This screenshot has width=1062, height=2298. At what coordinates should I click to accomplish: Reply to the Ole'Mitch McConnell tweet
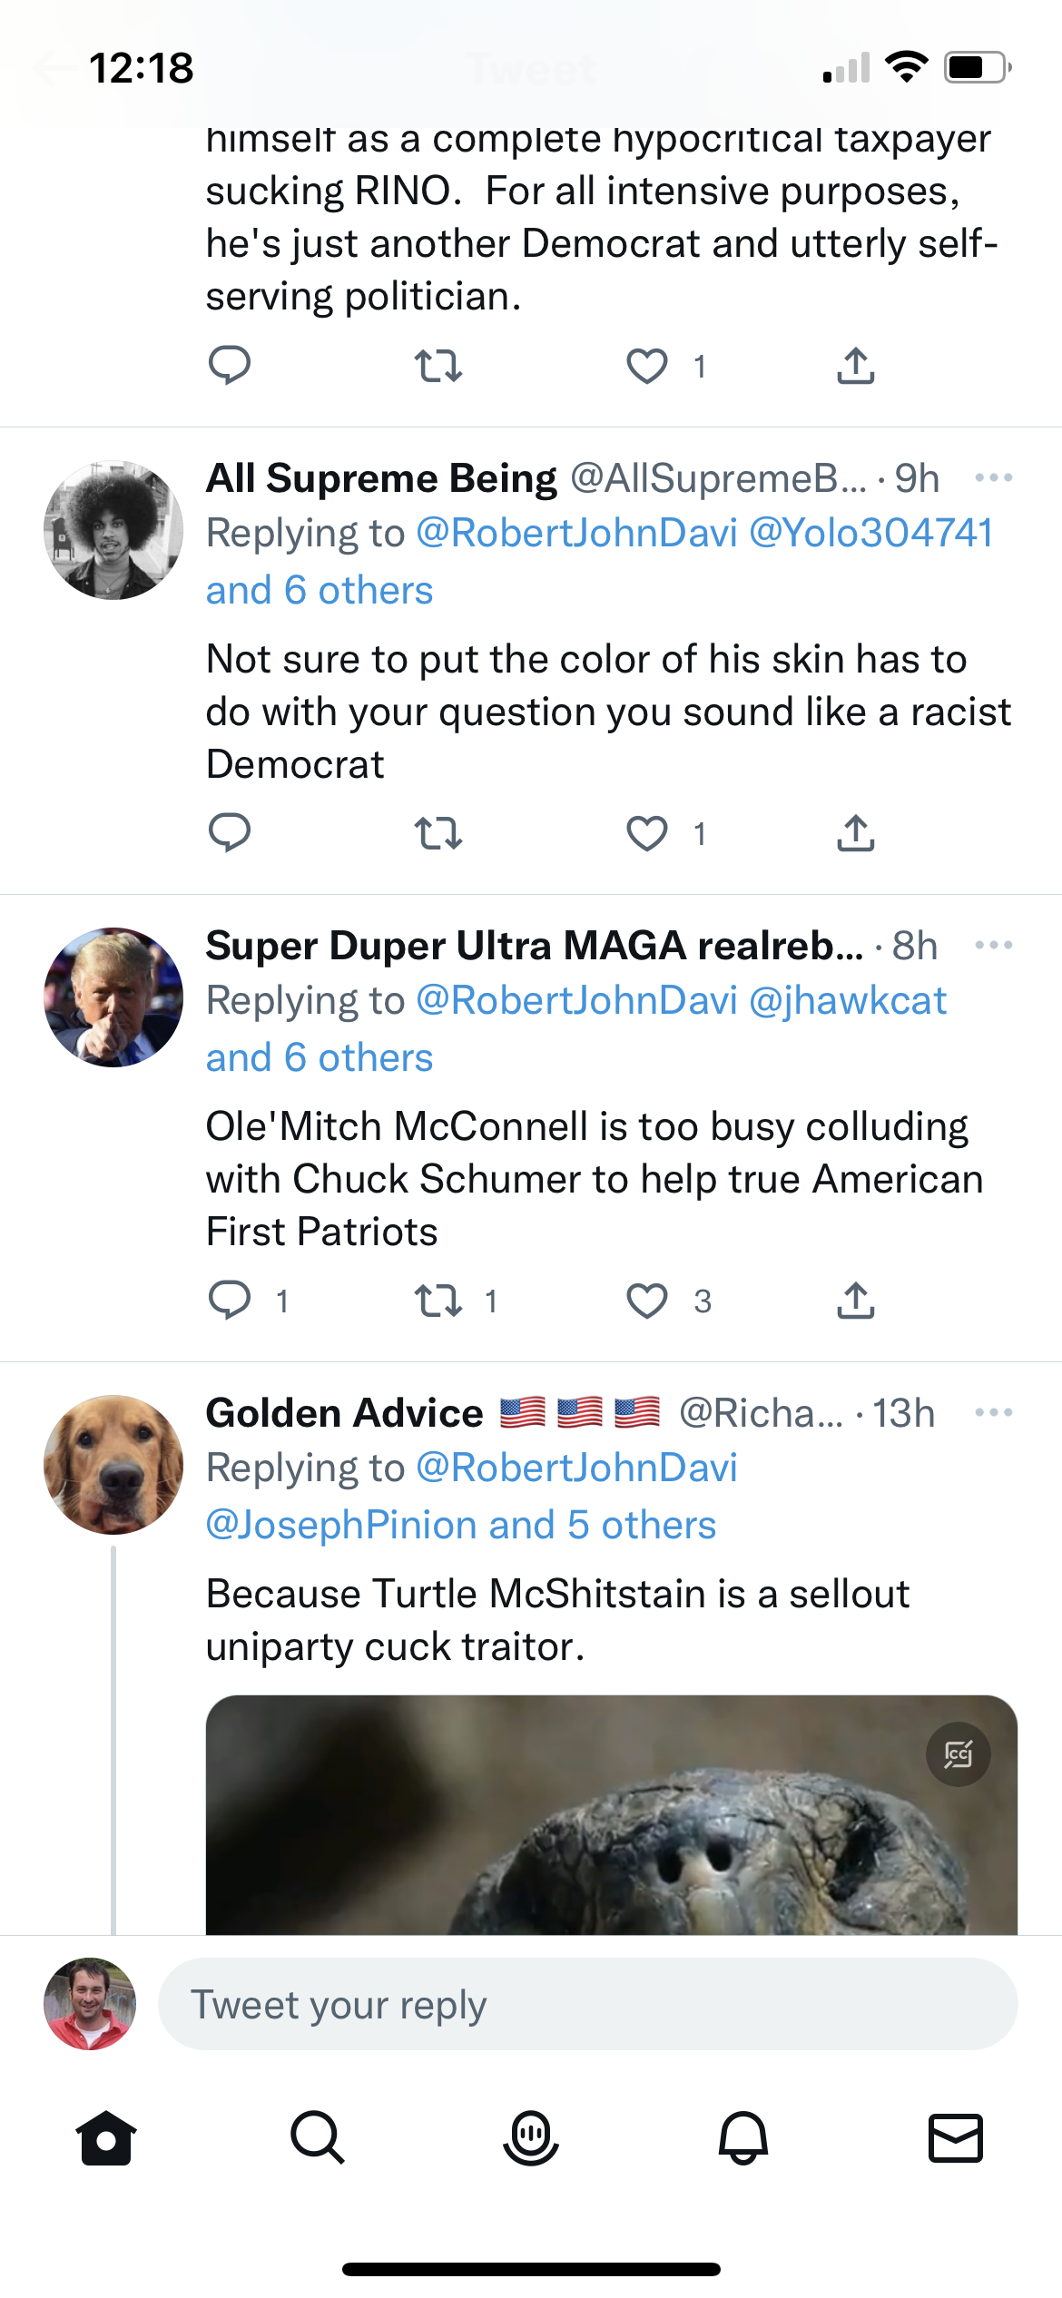(x=230, y=1301)
